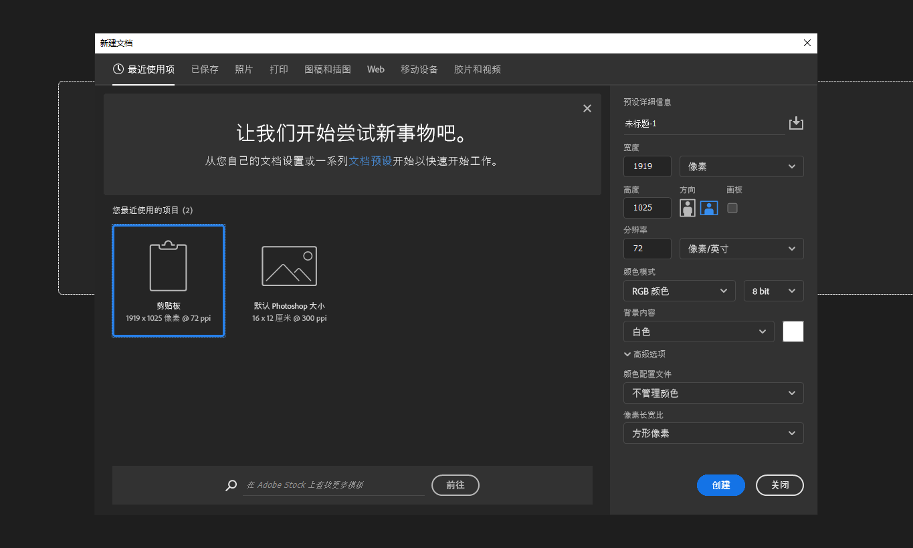The height and width of the screenshot is (548, 913).
Task: Open the 不管理颜色 color profile dropdown
Action: coord(713,393)
